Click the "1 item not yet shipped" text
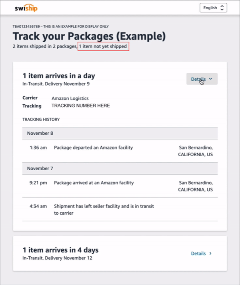Viewport: 240px width, 285px height. point(103,47)
